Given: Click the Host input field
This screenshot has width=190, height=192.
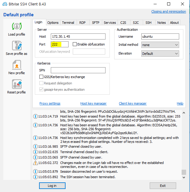Looking at the screenshot, I should [78, 36].
